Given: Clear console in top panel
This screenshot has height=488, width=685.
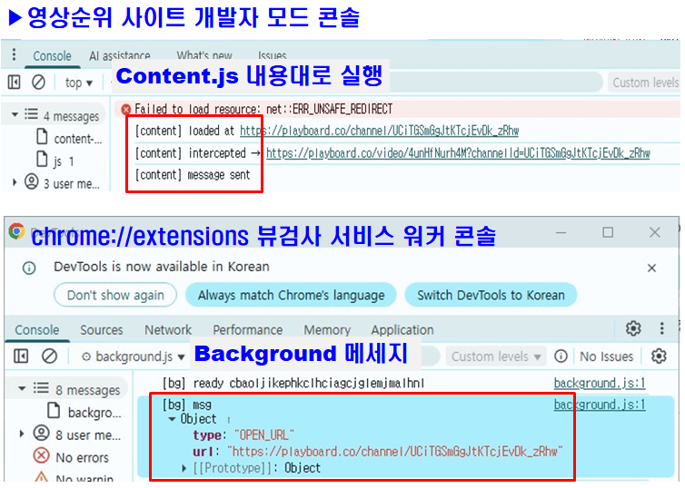Looking at the screenshot, I should (x=38, y=82).
